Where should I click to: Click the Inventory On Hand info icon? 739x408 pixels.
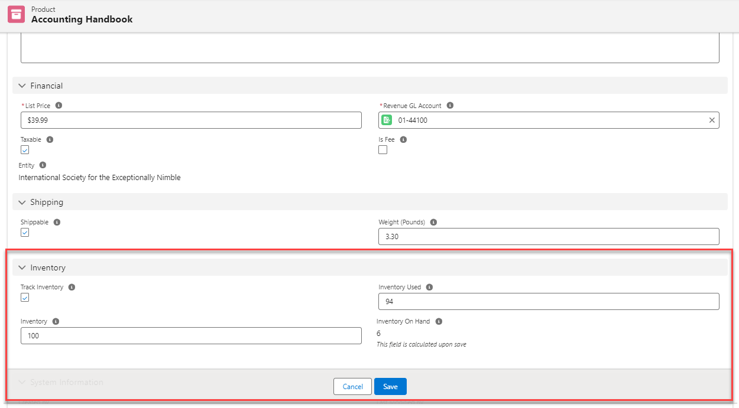coord(439,322)
